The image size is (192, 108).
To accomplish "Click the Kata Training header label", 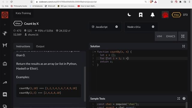I will 23,13.
